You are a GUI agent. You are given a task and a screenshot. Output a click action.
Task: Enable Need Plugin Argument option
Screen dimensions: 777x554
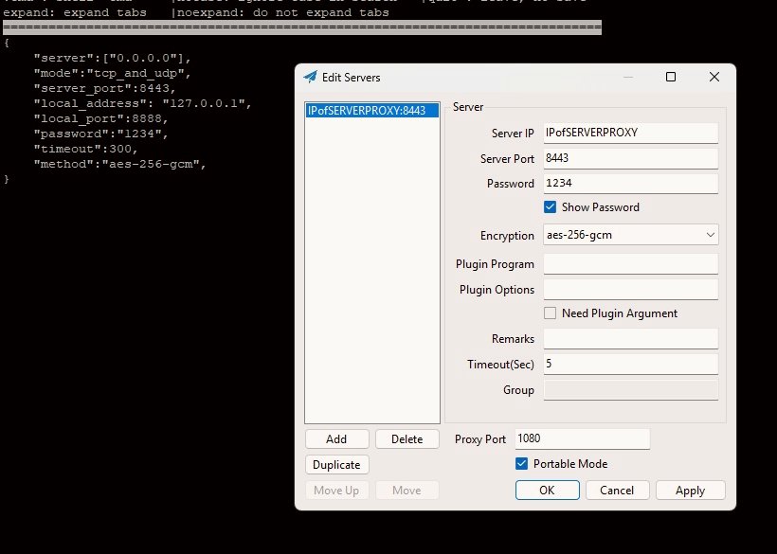[550, 313]
